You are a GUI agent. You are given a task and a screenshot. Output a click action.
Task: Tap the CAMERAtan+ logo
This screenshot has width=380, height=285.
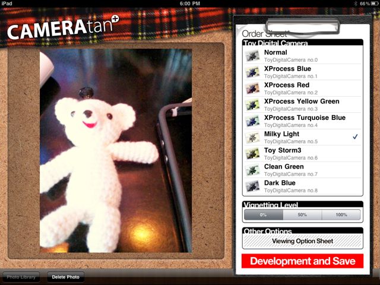click(x=63, y=28)
